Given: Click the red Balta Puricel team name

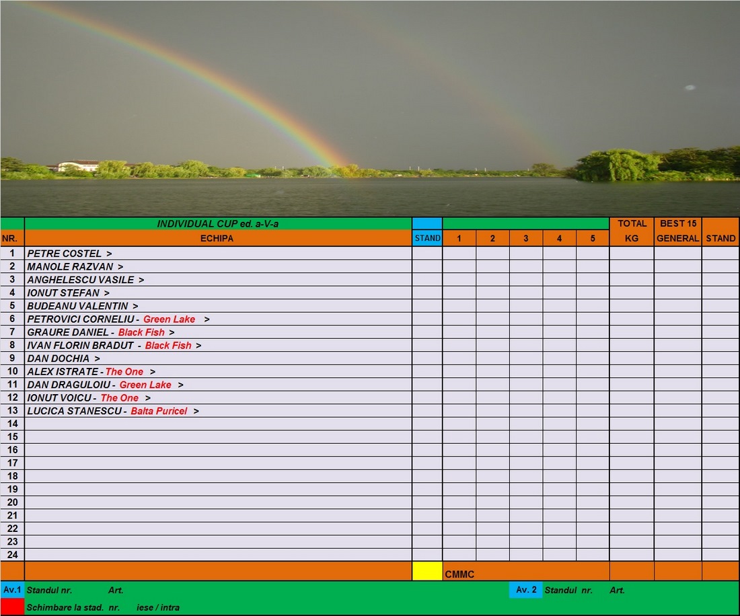Looking at the screenshot, I should pos(159,411).
